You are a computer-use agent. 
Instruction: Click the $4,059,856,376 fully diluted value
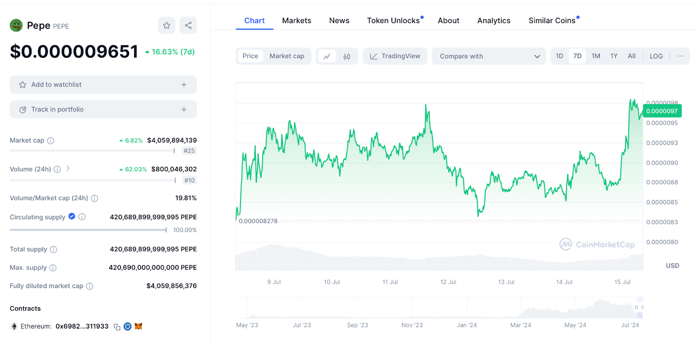pyautogui.click(x=171, y=286)
